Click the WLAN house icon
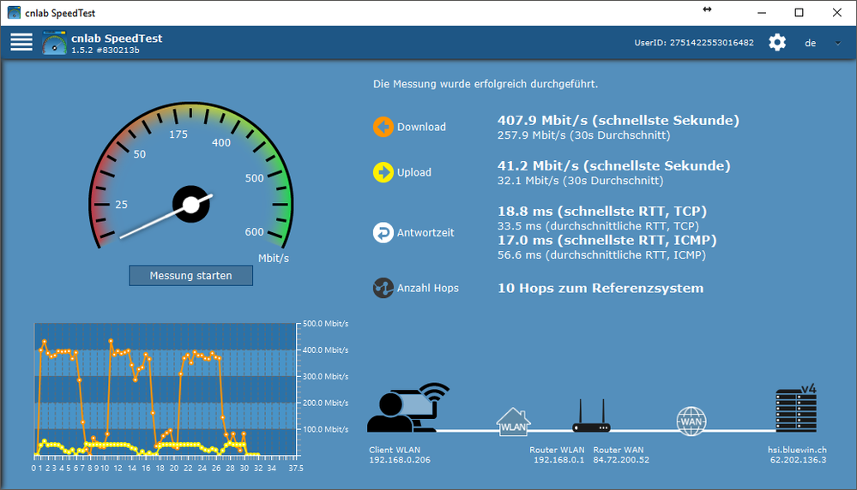Viewport: 857px width, 490px height. (513, 422)
